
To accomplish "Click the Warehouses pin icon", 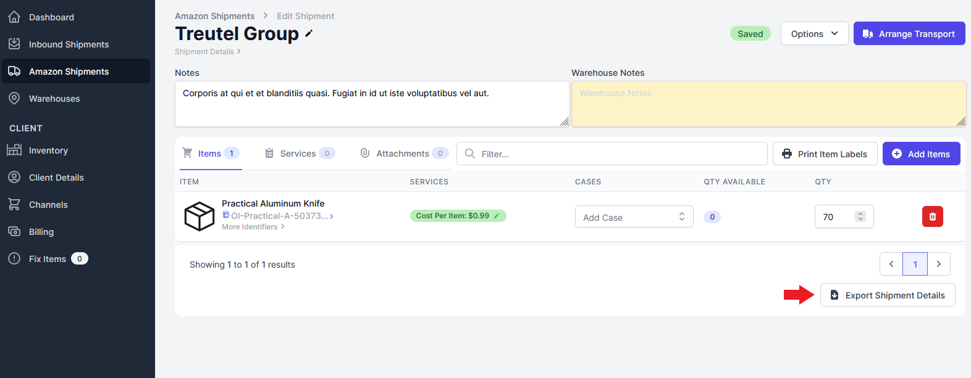I will 14,98.
